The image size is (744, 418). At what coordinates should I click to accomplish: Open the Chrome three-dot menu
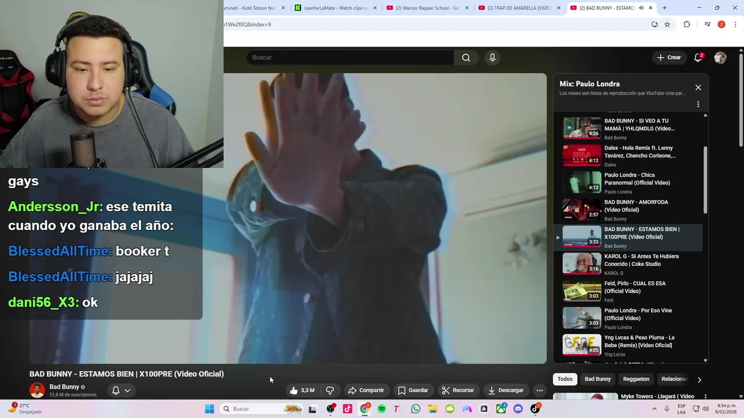736,24
